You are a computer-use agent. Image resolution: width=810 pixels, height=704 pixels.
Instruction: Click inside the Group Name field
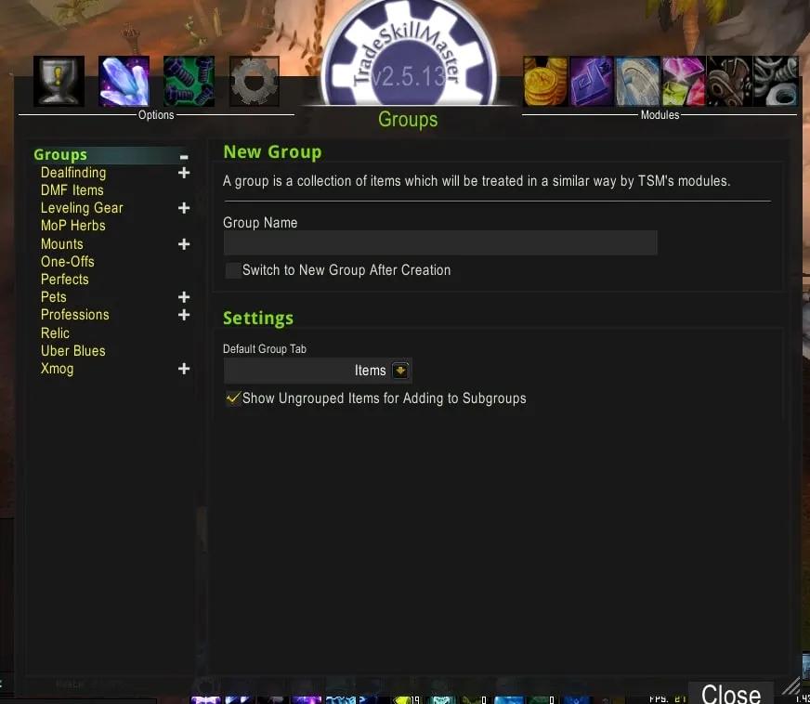440,242
